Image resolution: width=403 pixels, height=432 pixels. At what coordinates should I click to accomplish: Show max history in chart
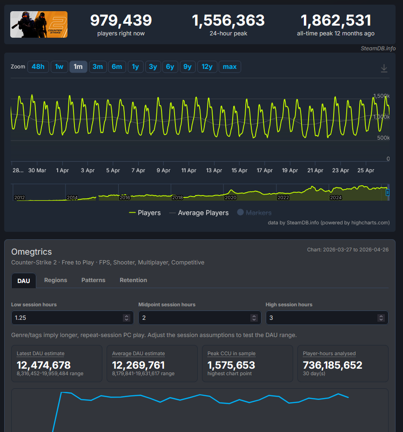(230, 67)
